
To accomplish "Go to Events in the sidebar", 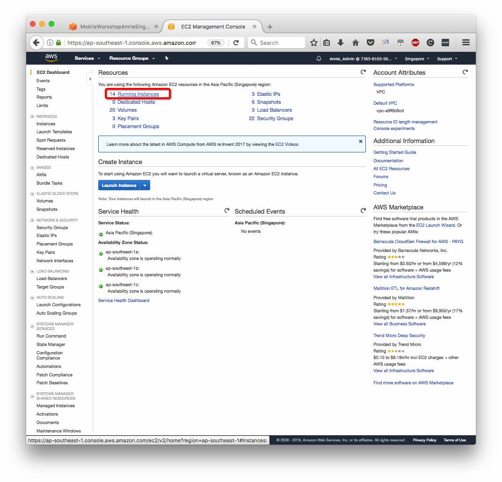I will (43, 81).
